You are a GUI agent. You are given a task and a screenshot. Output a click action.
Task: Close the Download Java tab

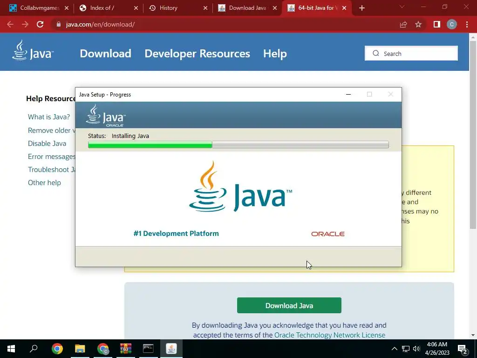pos(275,8)
